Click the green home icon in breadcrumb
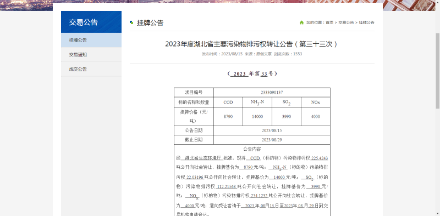Viewport: 440px width, 216px height. [301, 22]
